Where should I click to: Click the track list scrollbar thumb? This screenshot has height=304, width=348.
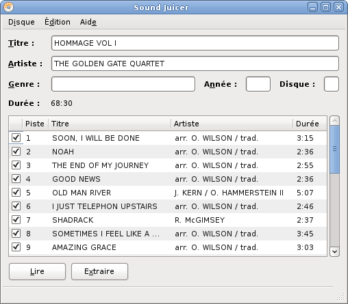point(334,150)
